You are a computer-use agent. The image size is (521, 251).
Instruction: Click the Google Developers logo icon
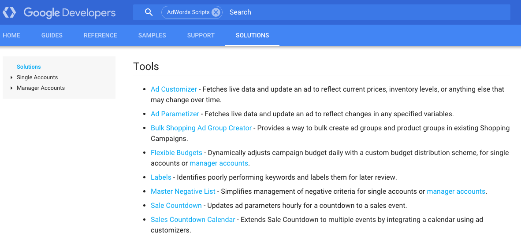[9, 13]
